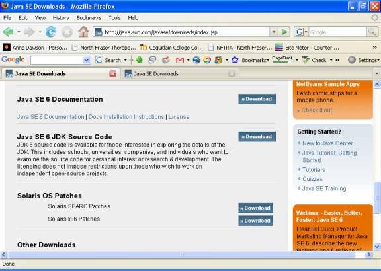The height and width of the screenshot is (271, 381).
Task: Open the search engine selector dropdown
Action: (301, 32)
